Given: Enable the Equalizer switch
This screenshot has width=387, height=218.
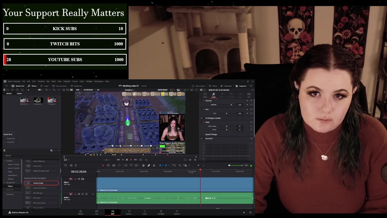Looking at the screenshot, I should [x=202, y=138].
